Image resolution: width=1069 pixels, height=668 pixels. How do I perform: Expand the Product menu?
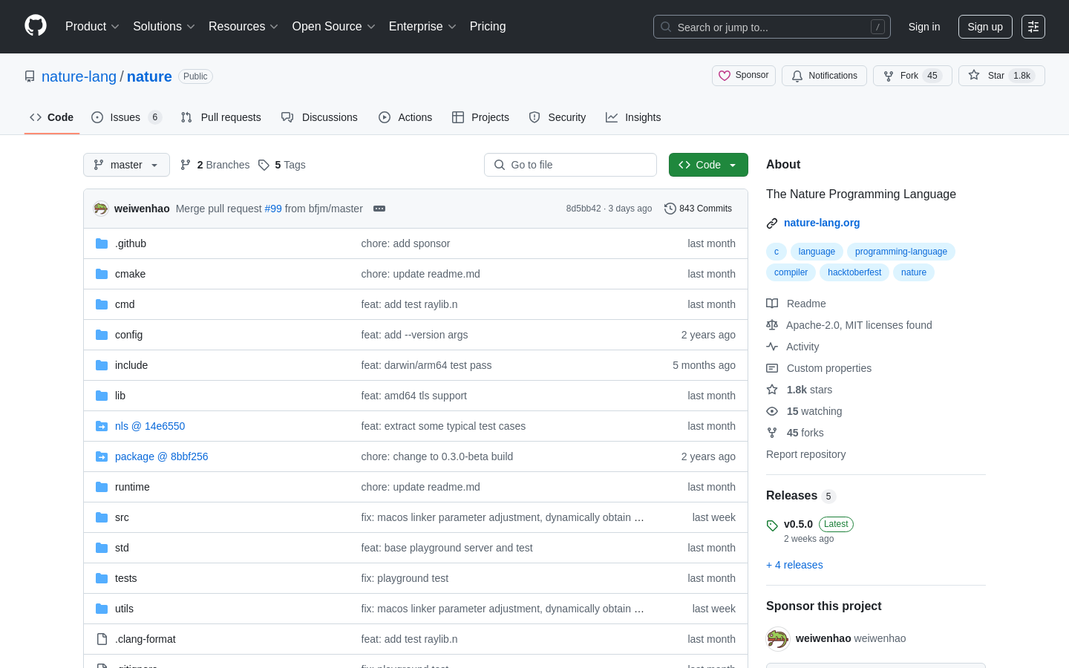[92, 27]
